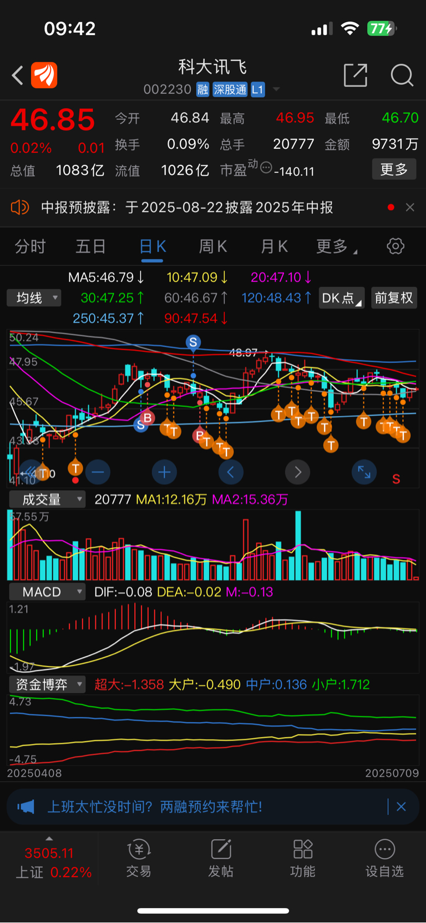
Task: Tap the 更多 quote details button
Action: (394, 169)
